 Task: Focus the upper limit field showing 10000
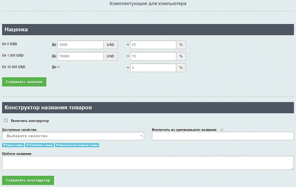tap(81, 56)
